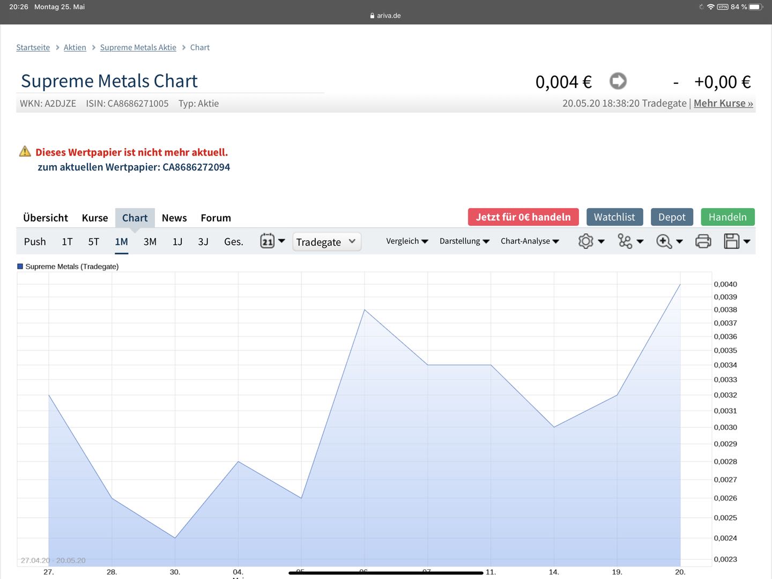Screen dimensions: 772x579
Task: Select the 1J time range
Action: tap(177, 241)
